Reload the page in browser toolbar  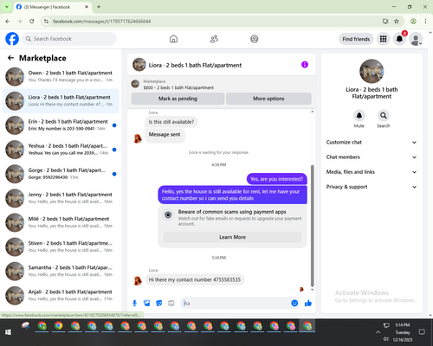click(x=32, y=22)
